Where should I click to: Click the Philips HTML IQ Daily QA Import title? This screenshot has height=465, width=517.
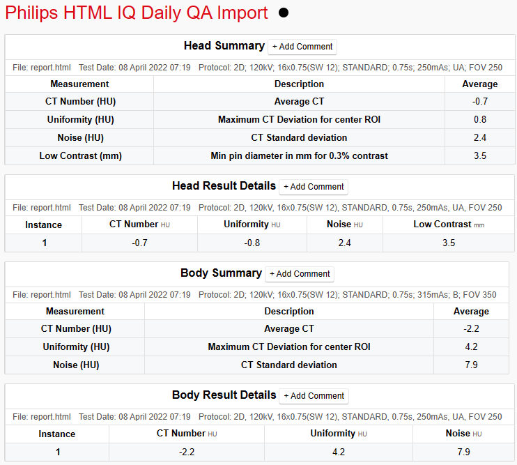(x=137, y=13)
